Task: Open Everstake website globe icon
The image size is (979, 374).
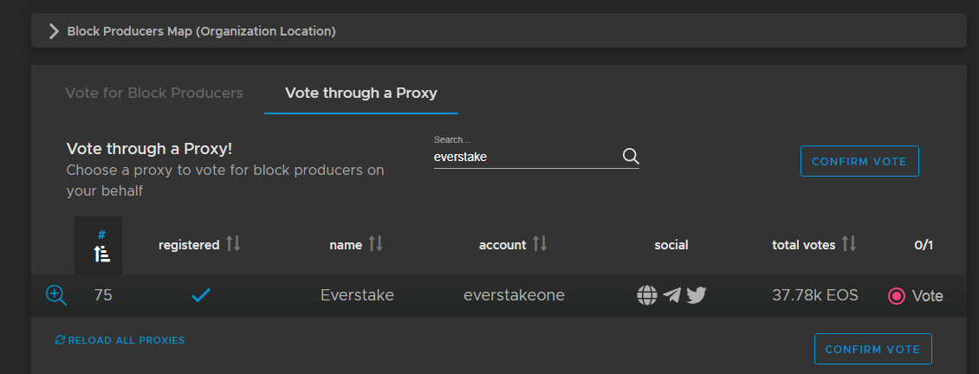Action: [646, 295]
